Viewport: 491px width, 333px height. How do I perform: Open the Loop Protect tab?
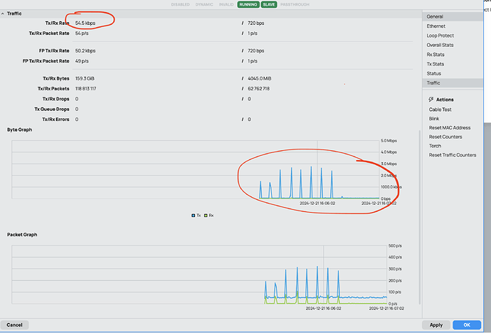pyautogui.click(x=440, y=36)
